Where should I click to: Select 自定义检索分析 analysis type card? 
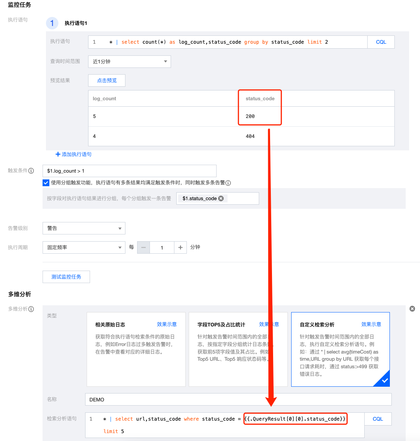click(340, 349)
